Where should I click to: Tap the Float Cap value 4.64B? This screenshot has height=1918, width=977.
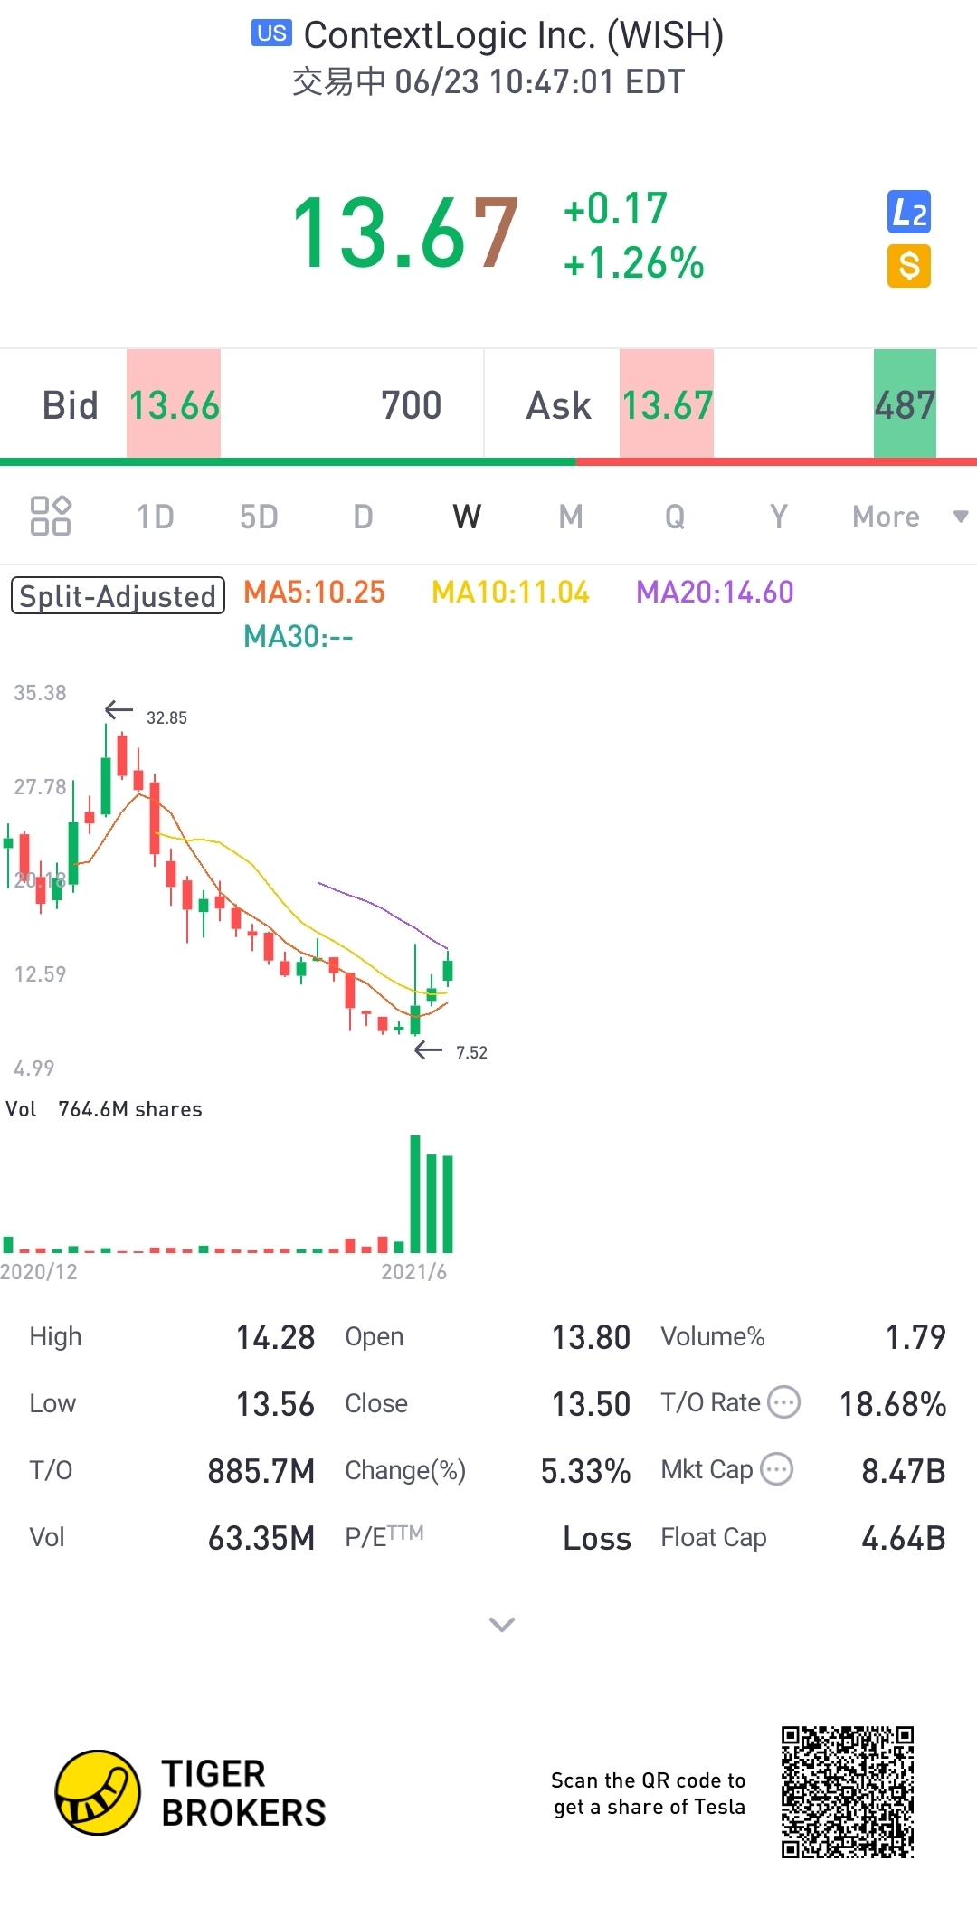coord(903,1537)
